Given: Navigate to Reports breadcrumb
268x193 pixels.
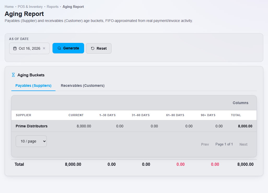Looking at the screenshot, I should click(53, 7).
